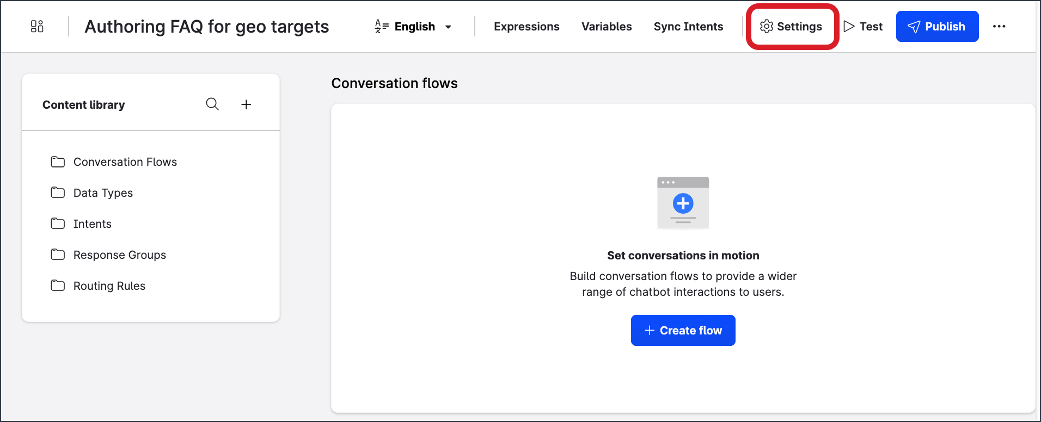This screenshot has height=422, width=1041.
Task: Open the more options ellipsis menu
Action: (999, 26)
